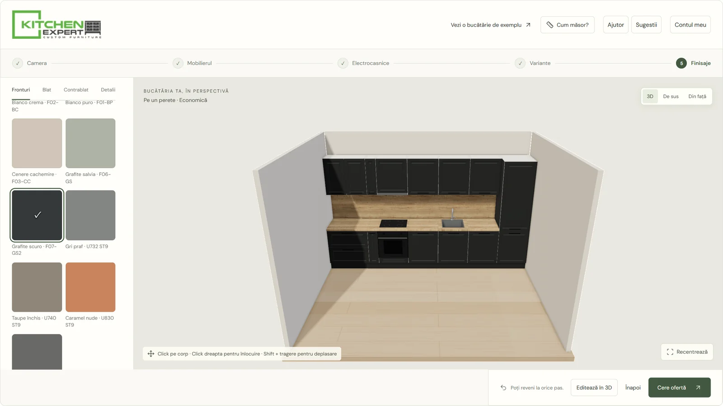Click the Variante step label

tap(540, 63)
